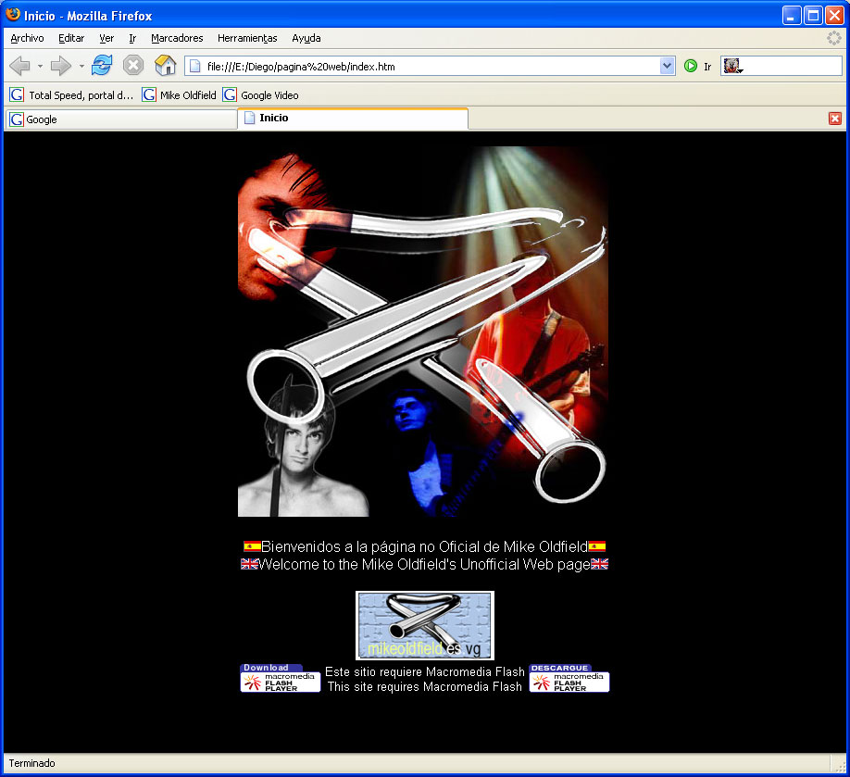Open the Herramientas menu
850x777 pixels.
coord(247,38)
